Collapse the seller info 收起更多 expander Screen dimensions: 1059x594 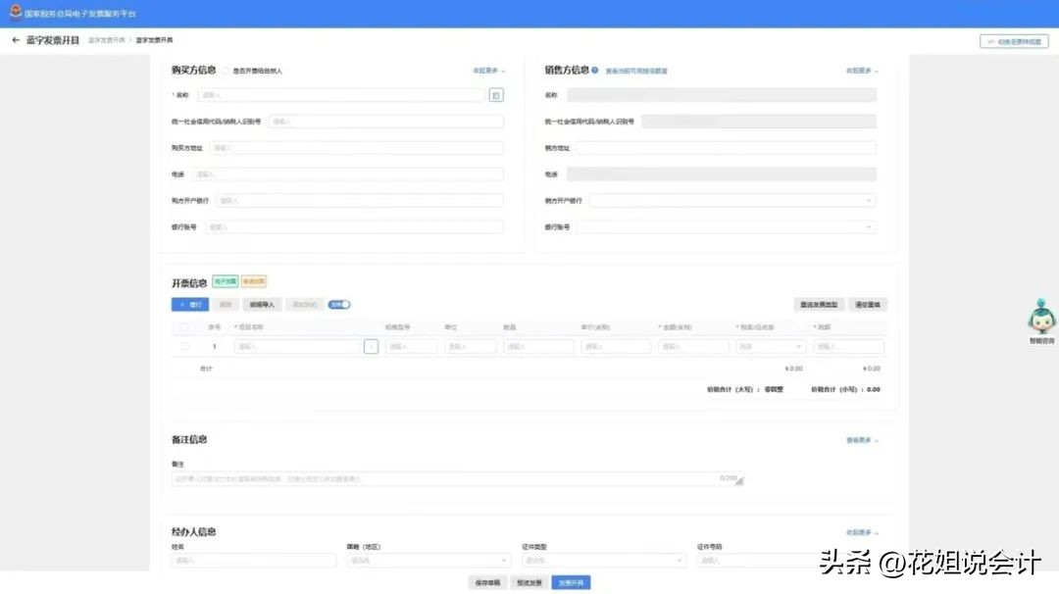tap(862, 71)
